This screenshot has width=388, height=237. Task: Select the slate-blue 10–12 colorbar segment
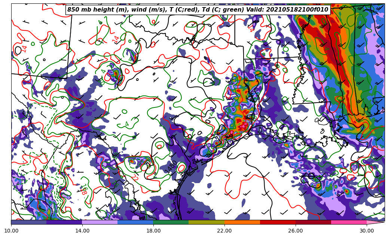click(x=29, y=222)
